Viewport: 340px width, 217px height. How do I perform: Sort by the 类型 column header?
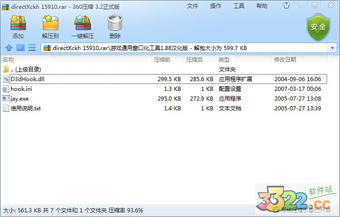(224, 60)
